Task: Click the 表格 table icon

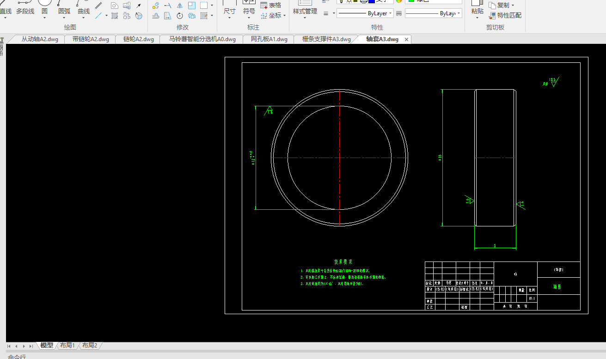Action: tap(264, 5)
